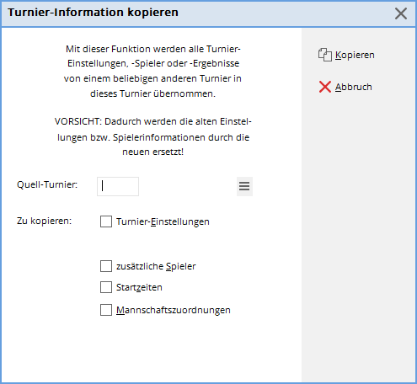
Task: Open the tournament list via the three-line icon
Action: coord(244,186)
